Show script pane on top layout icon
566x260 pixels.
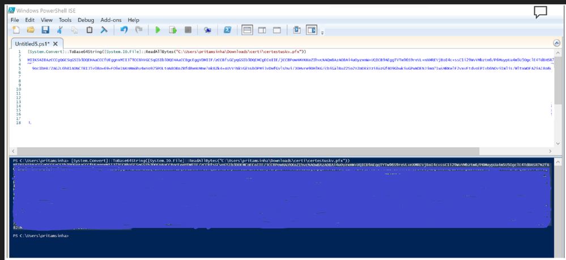tap(247, 30)
